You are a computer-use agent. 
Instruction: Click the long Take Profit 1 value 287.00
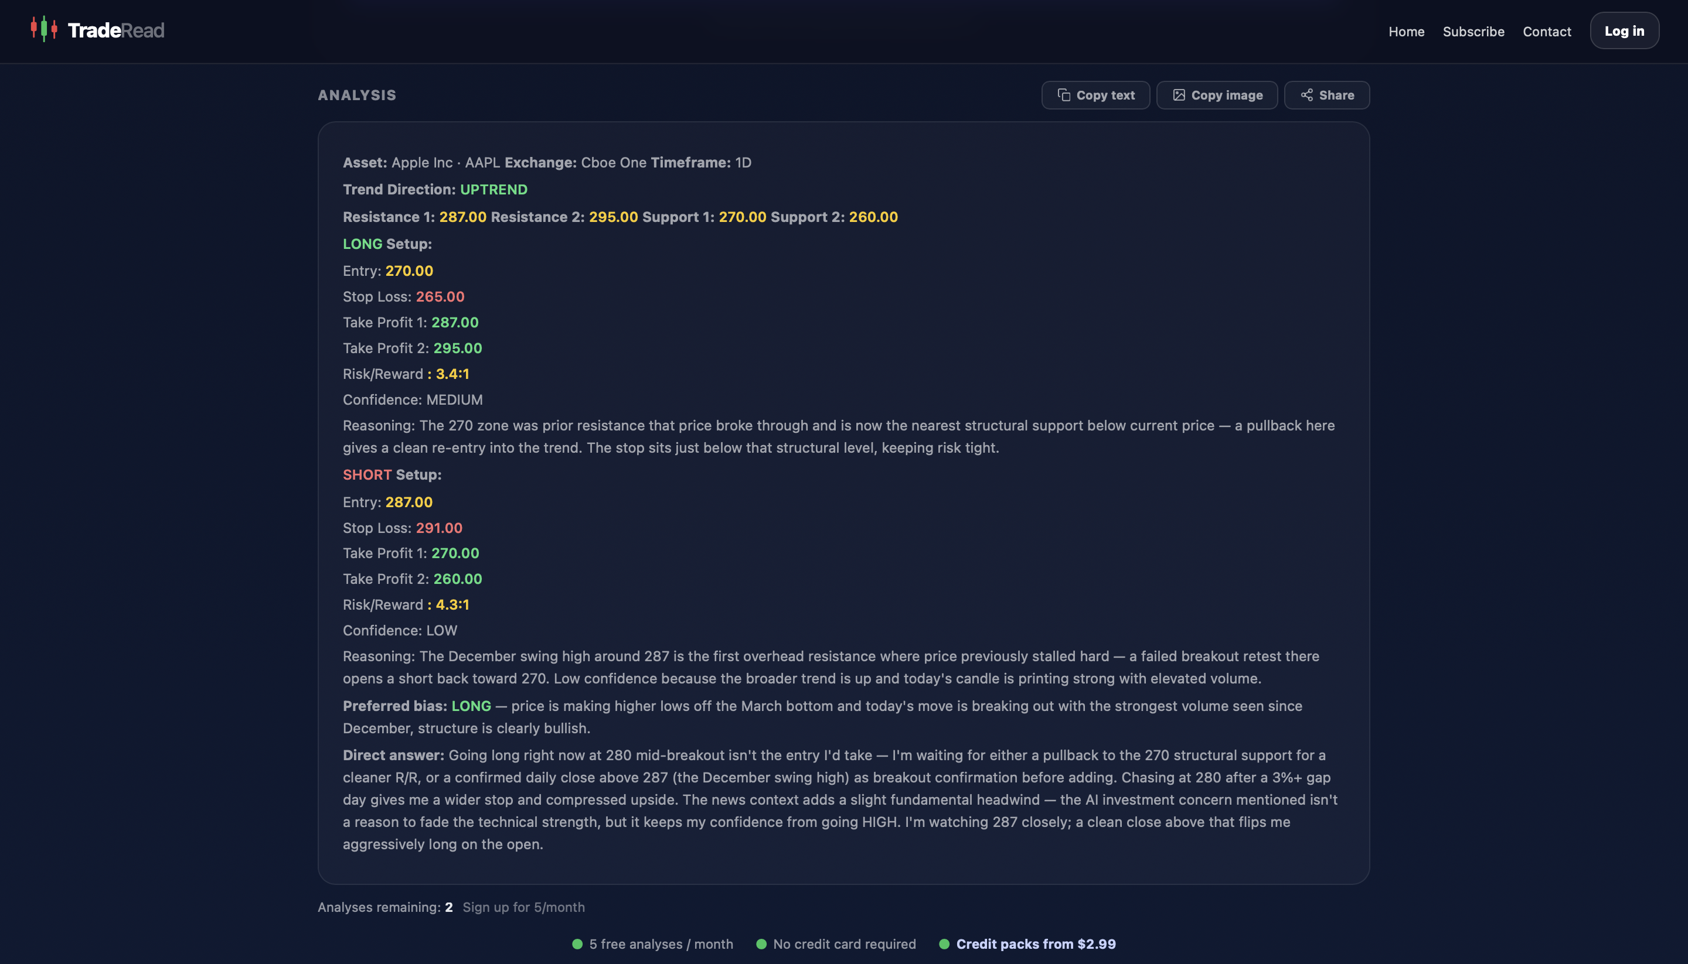point(455,323)
